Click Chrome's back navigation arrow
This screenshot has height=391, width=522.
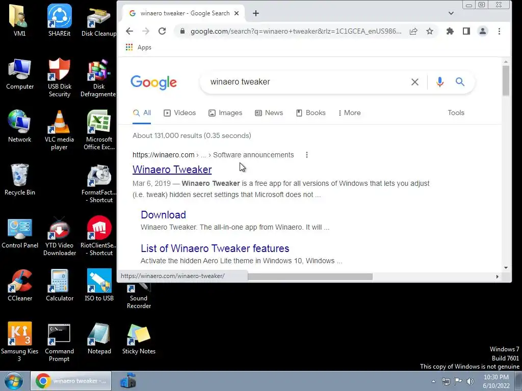coord(129,31)
